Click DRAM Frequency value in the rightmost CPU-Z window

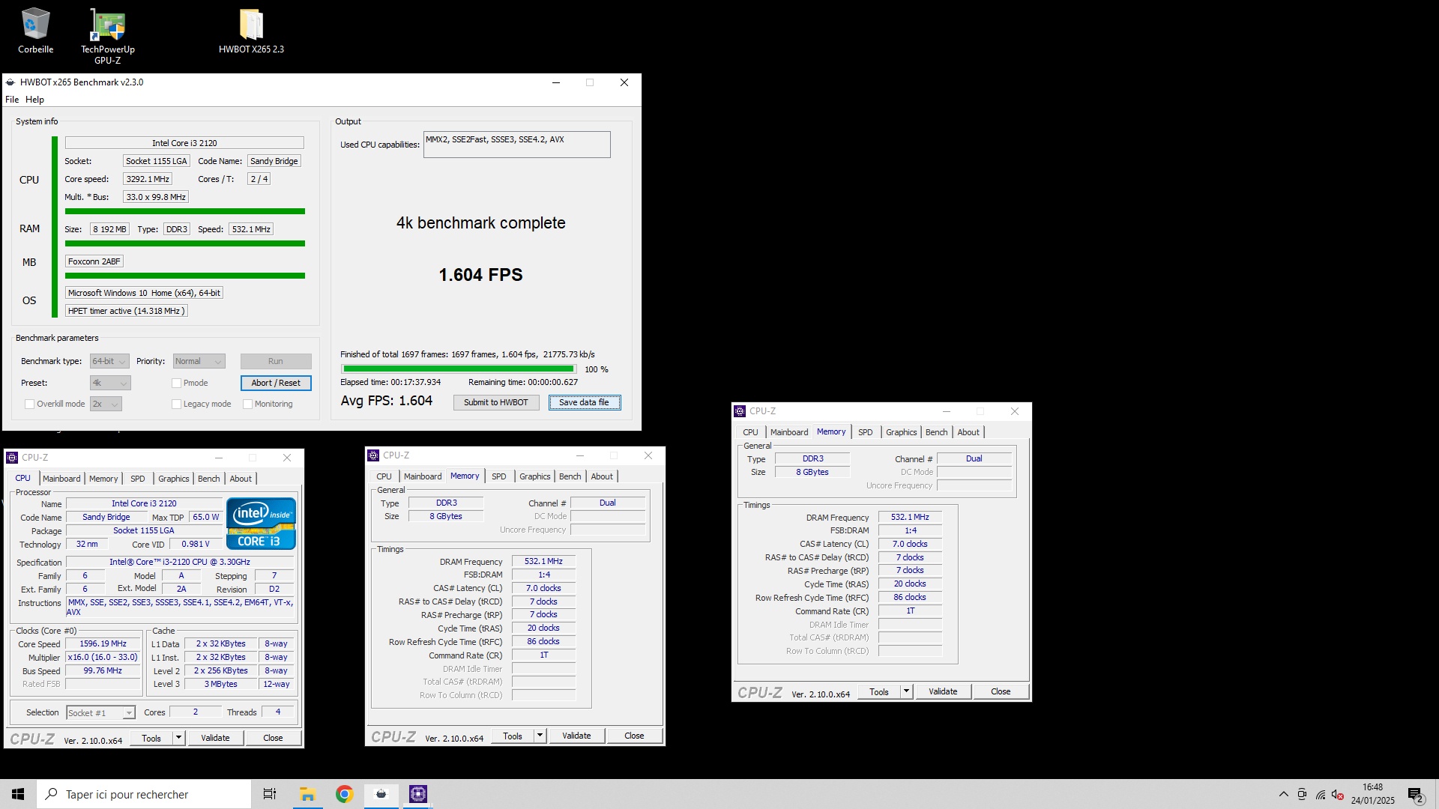tap(910, 518)
